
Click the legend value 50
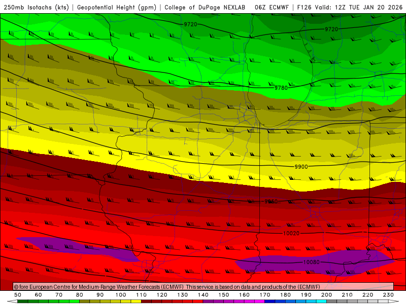click(18, 295)
